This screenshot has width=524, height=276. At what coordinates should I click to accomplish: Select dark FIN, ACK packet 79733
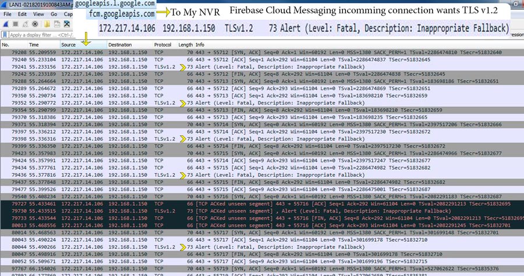pos(262,218)
